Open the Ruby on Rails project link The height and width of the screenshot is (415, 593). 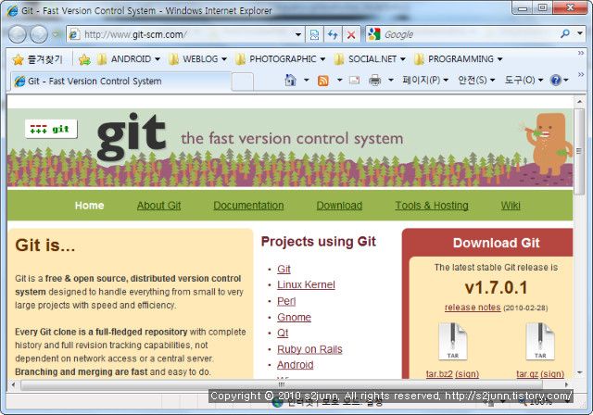[309, 349]
